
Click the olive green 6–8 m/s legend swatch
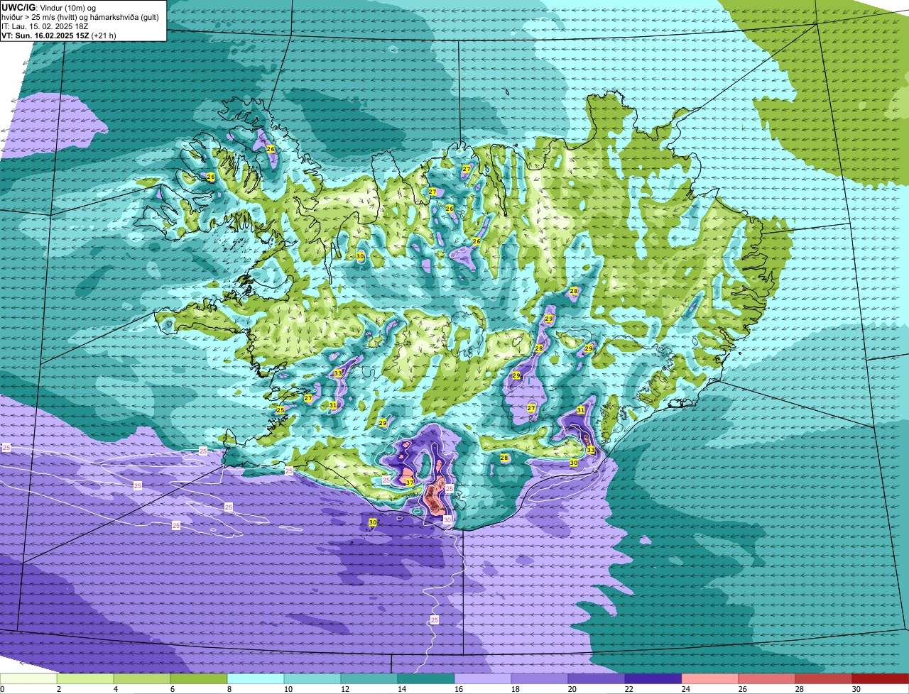coord(199,678)
